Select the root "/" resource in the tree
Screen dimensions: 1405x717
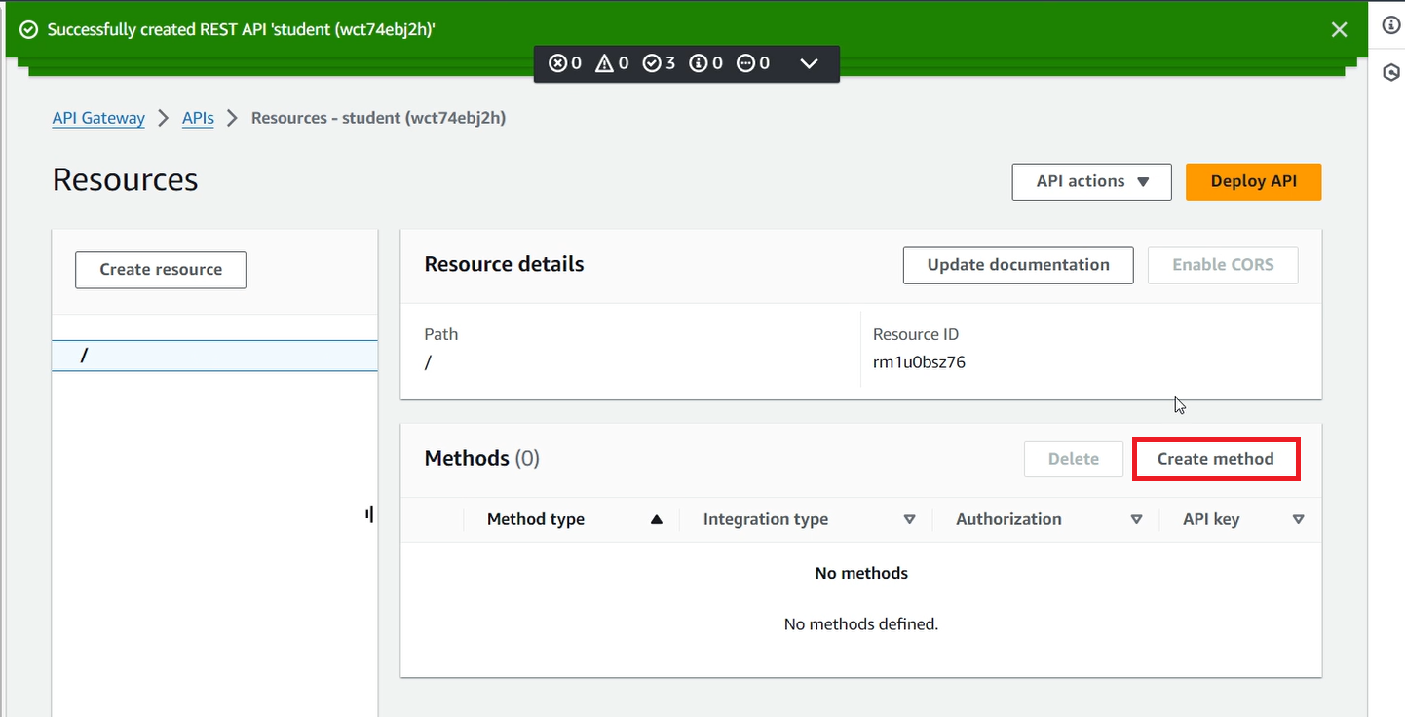point(85,355)
